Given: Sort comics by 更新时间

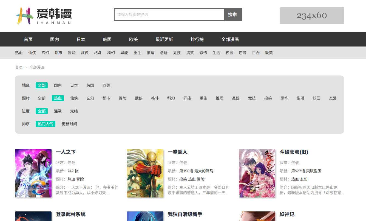Looking at the screenshot, I should click(x=69, y=124).
